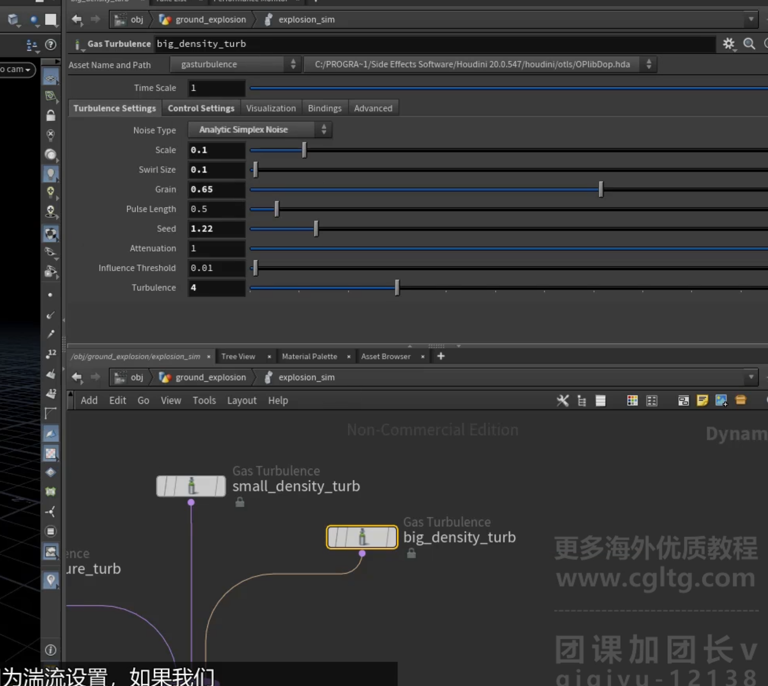Open the Noise Type dropdown

point(260,130)
